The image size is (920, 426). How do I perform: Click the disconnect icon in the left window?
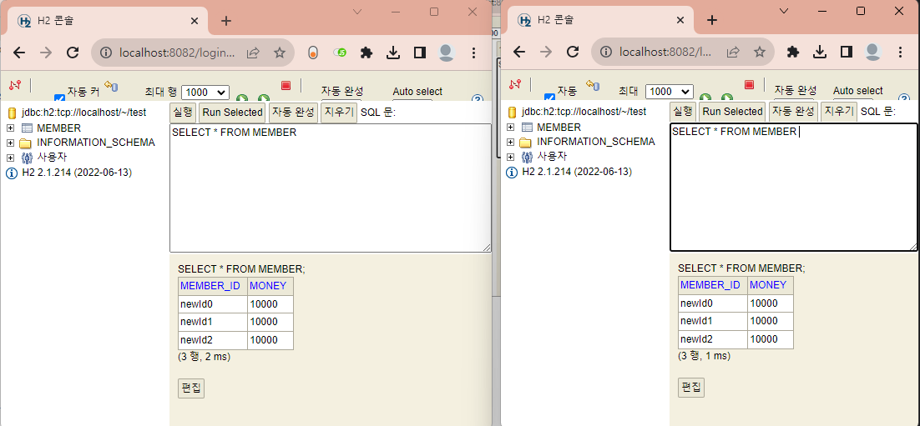pyautogui.click(x=15, y=85)
